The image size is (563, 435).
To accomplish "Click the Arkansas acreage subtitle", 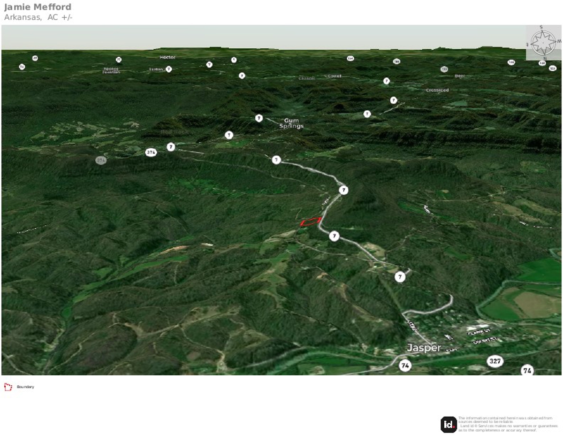I will pyautogui.click(x=38, y=17).
